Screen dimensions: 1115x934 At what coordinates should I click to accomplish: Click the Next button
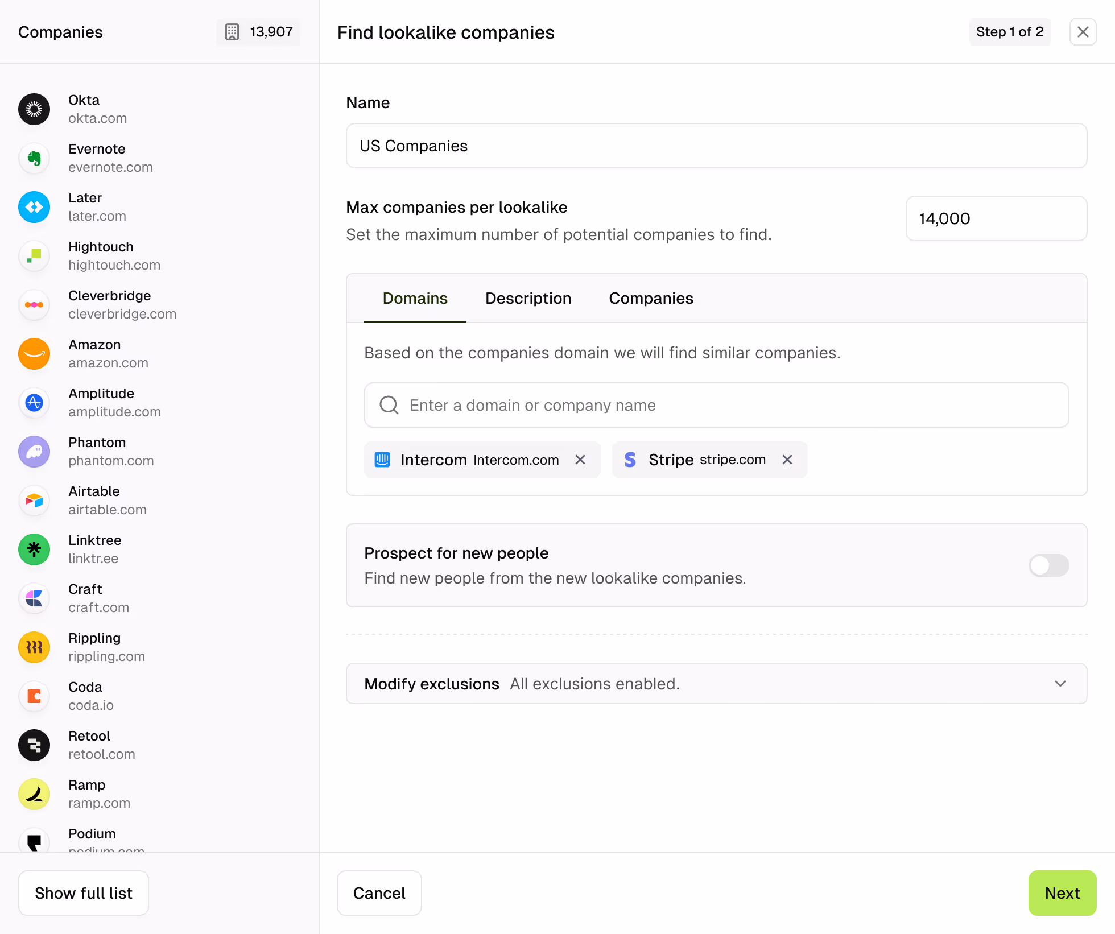coord(1063,893)
